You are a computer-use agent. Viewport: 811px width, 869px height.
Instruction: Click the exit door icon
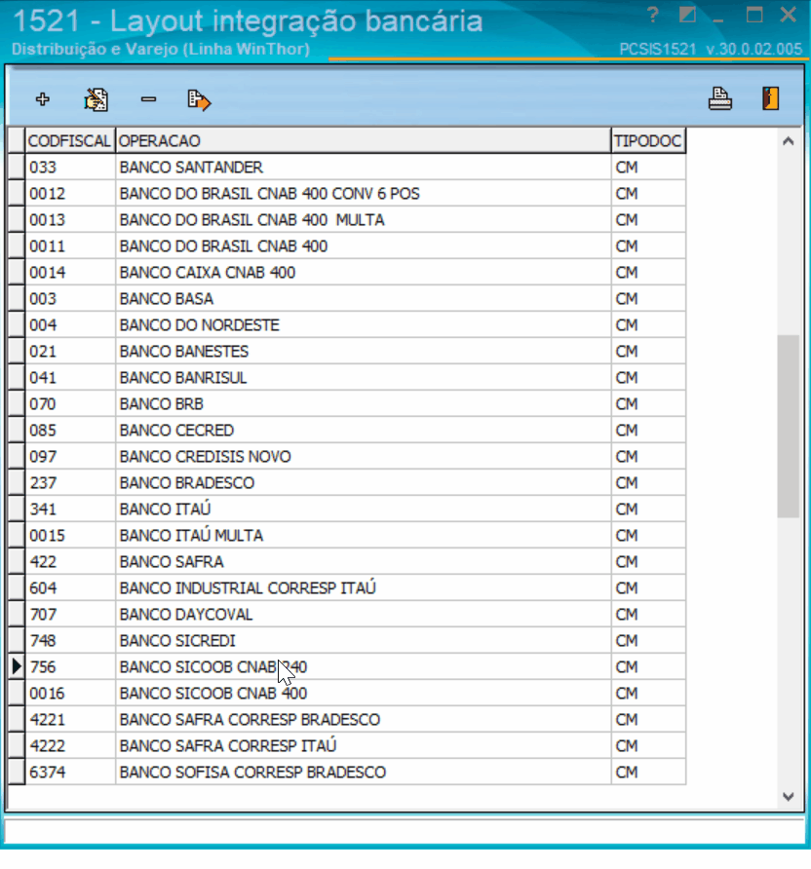tap(770, 99)
